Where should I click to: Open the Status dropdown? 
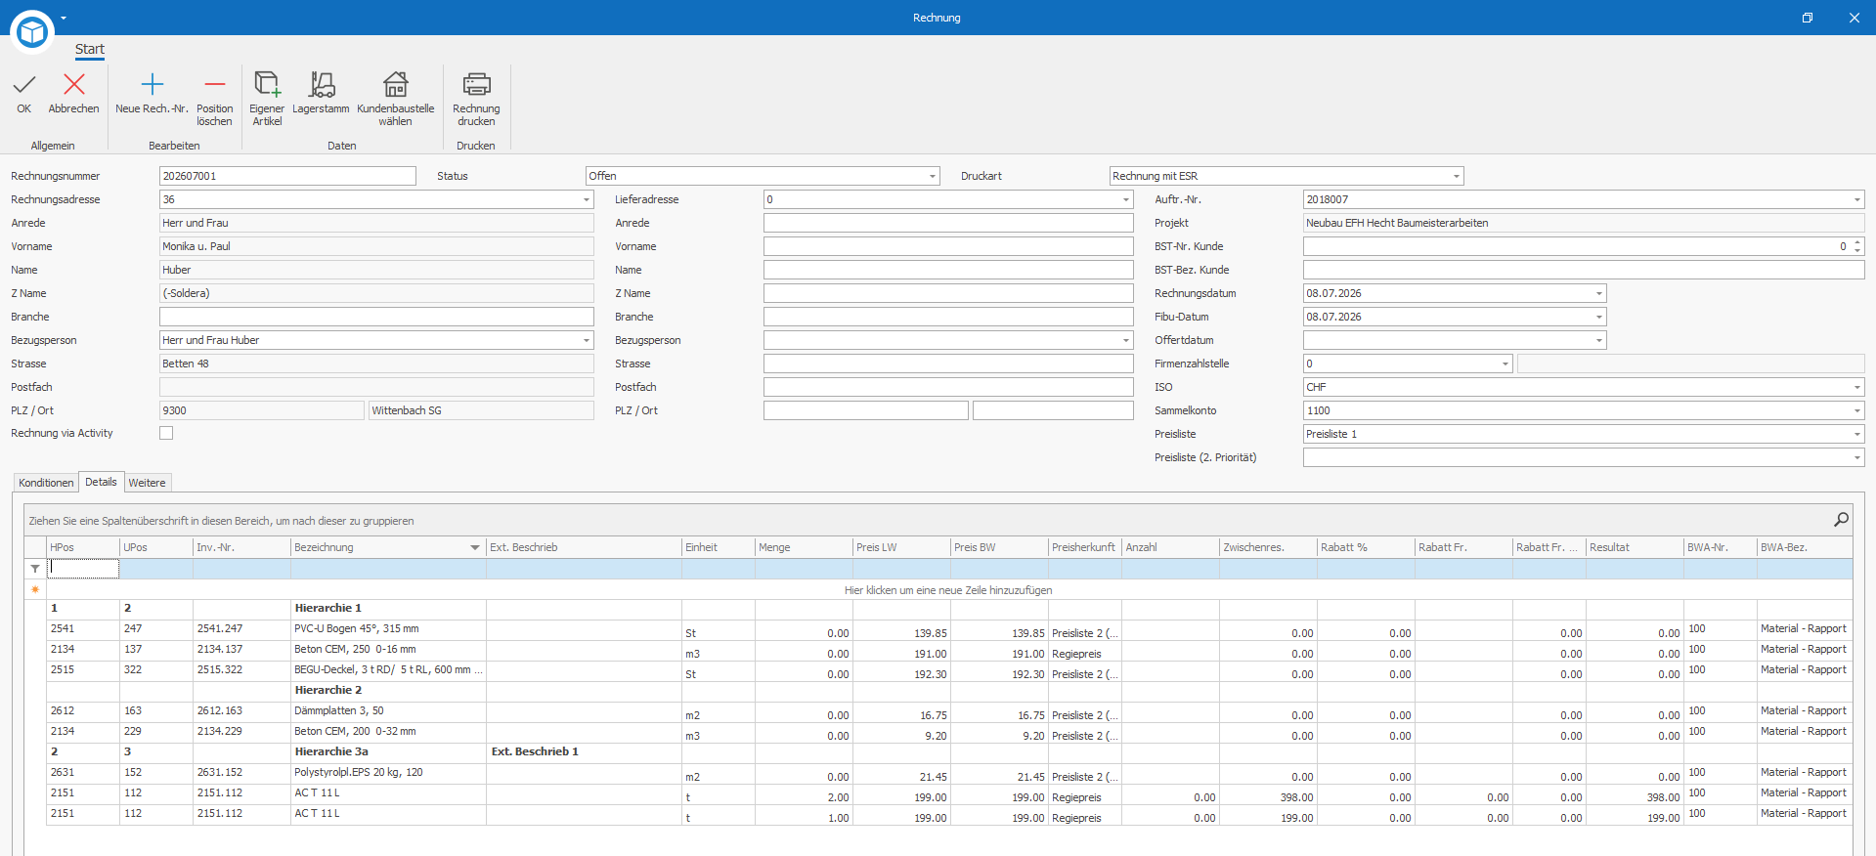click(x=933, y=176)
